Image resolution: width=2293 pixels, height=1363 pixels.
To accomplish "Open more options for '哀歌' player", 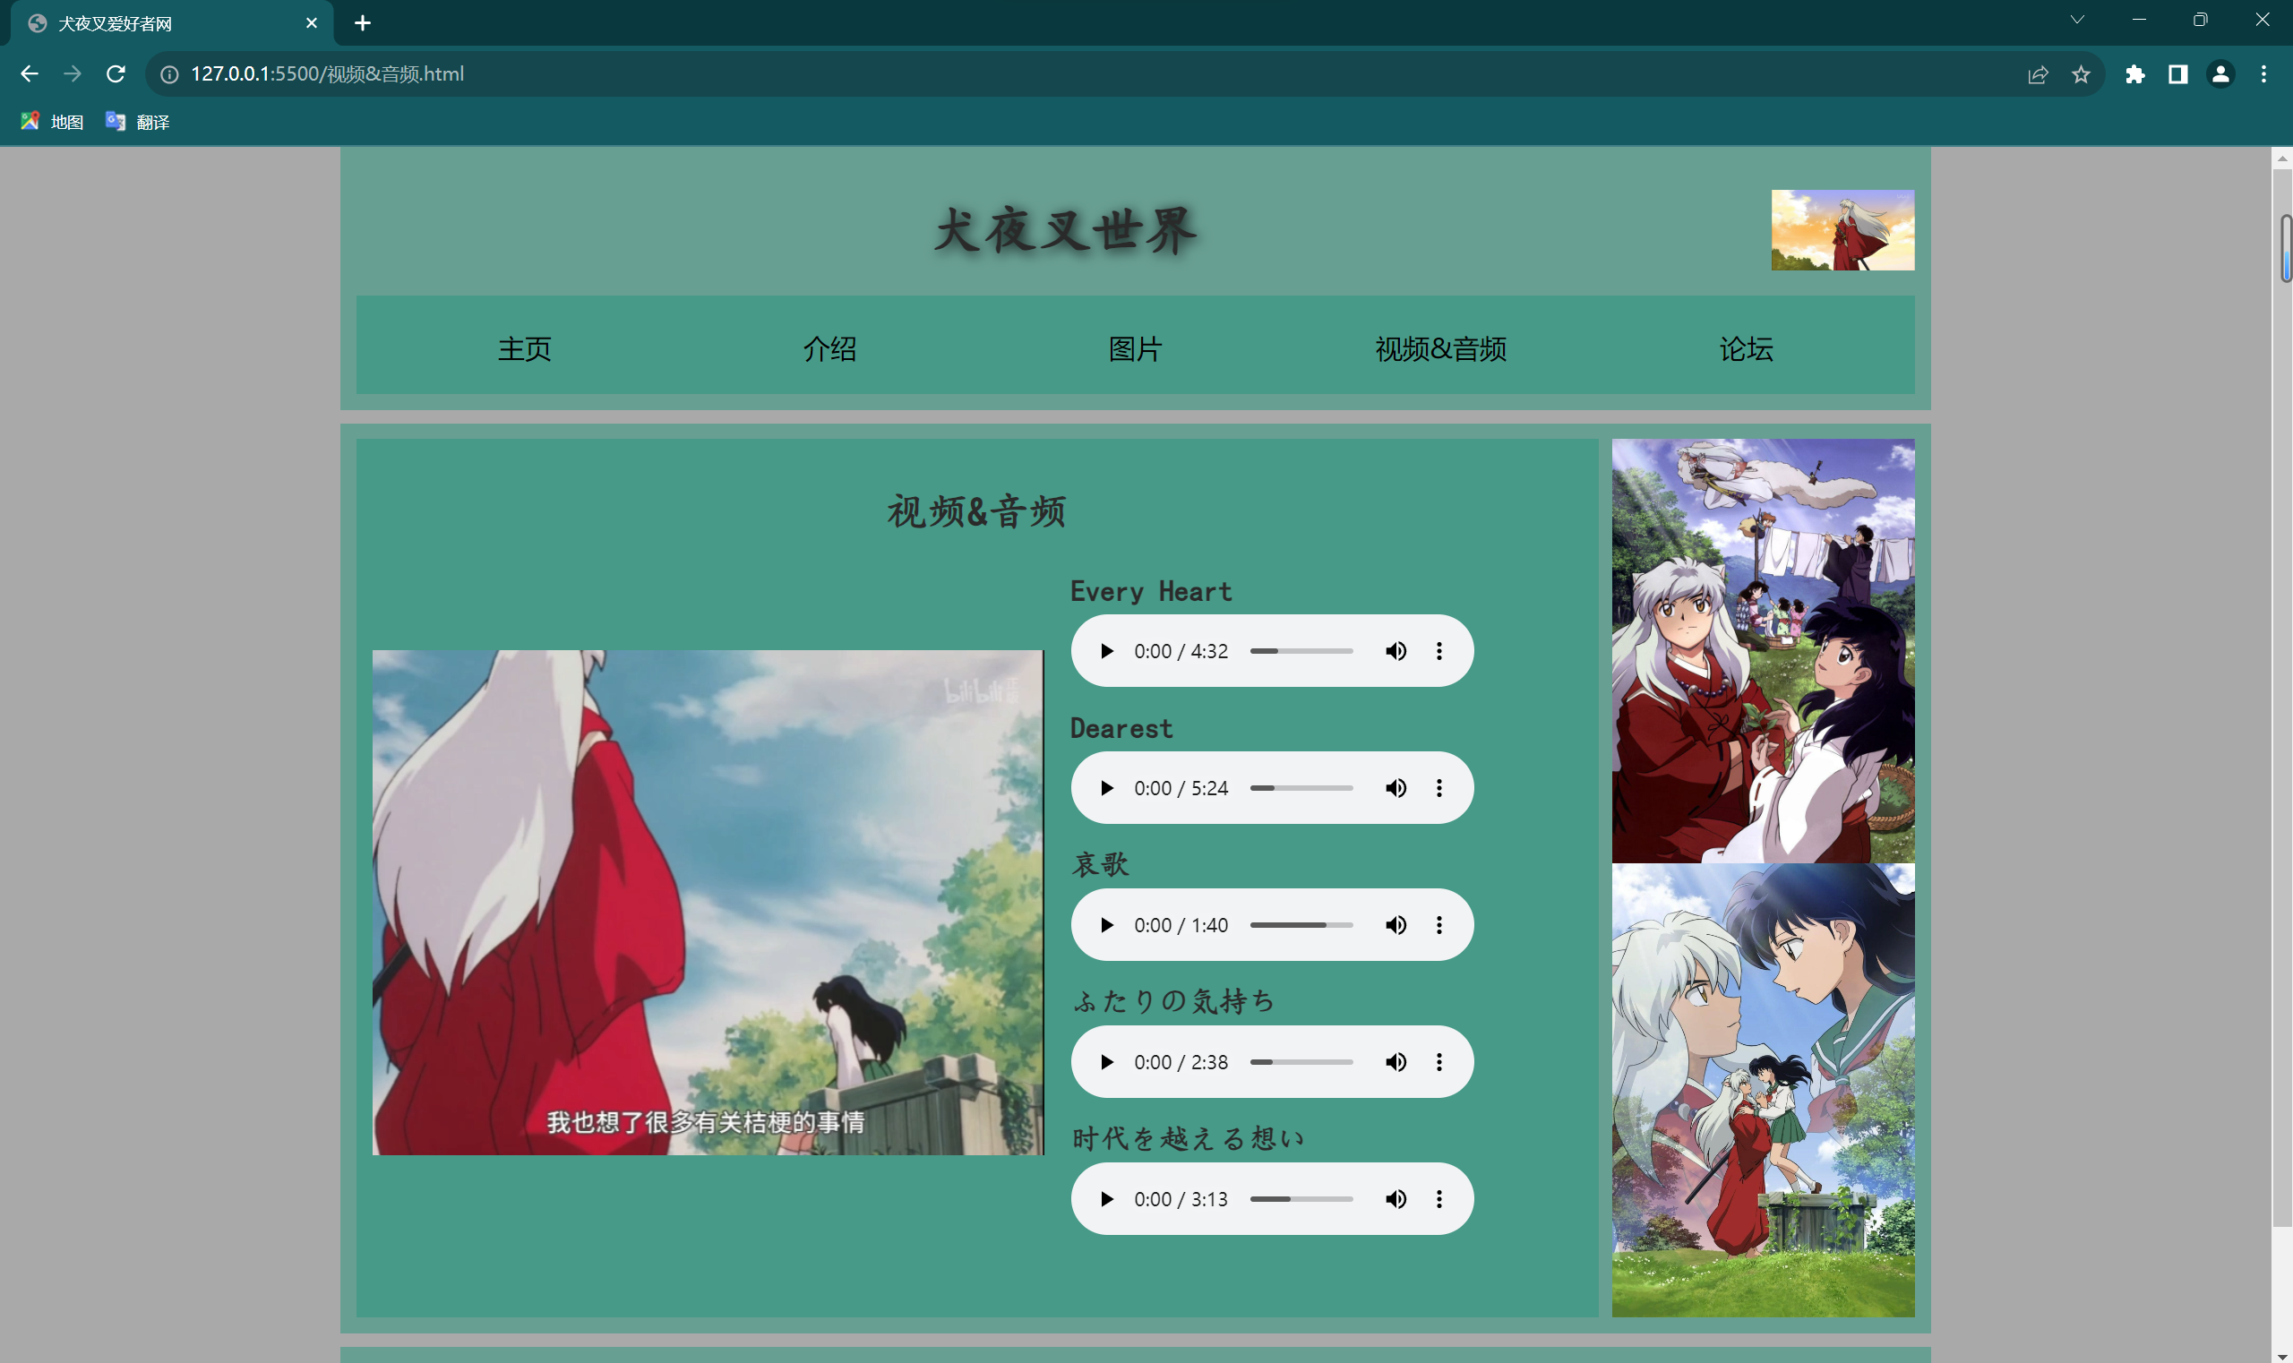I will 1439,925.
